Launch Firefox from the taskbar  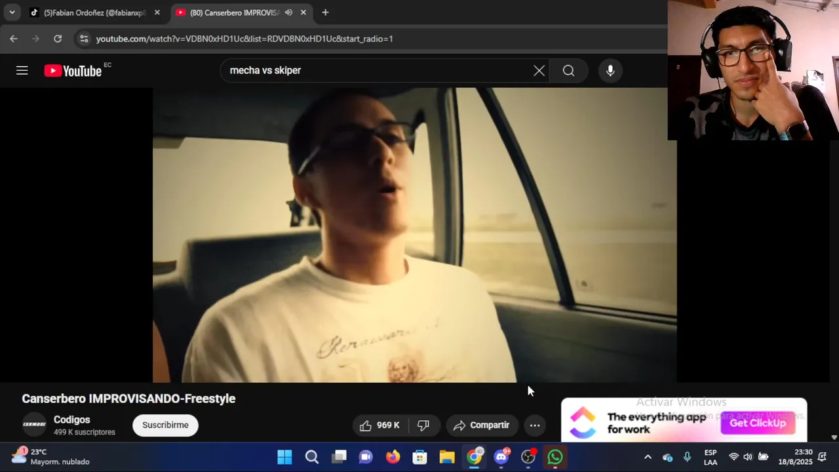(393, 457)
